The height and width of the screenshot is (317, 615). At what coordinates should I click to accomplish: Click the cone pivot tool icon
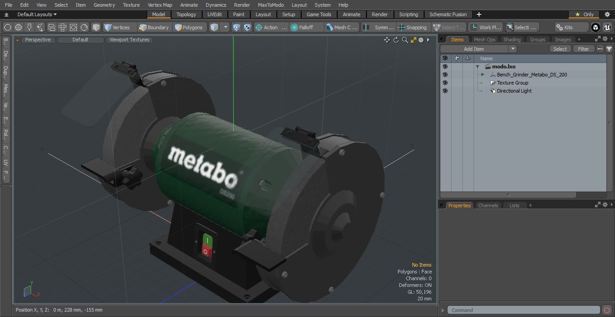click(40, 27)
